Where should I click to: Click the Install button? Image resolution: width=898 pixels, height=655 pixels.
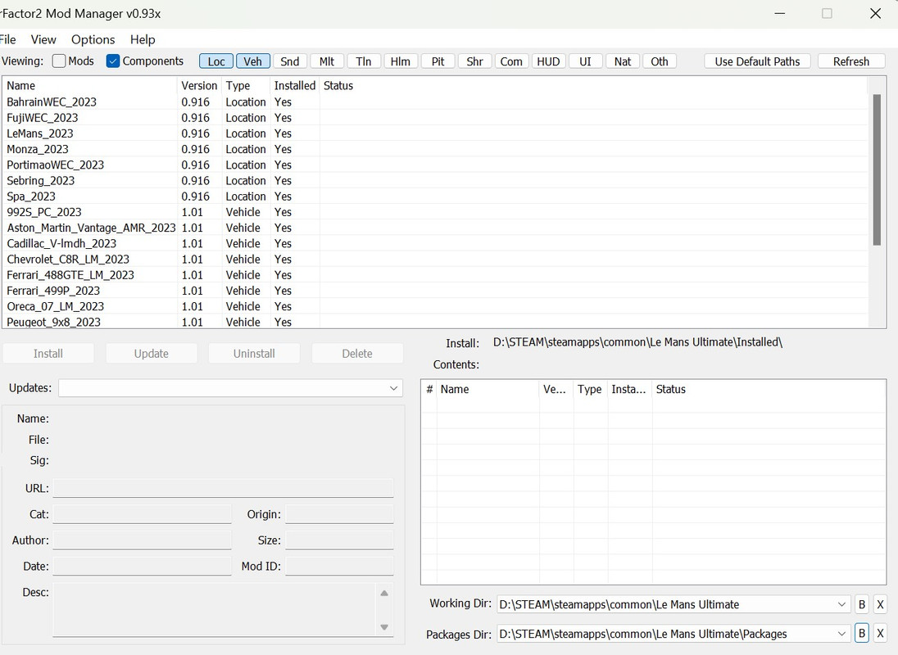pos(48,354)
